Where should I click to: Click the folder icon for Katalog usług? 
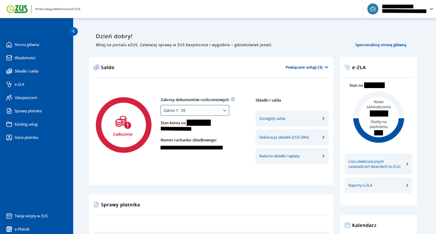pyautogui.click(x=9, y=124)
